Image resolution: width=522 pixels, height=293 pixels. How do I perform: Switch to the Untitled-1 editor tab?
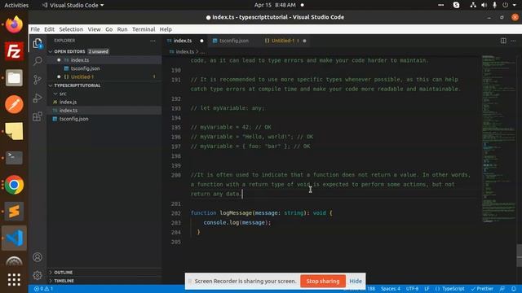coord(283,41)
